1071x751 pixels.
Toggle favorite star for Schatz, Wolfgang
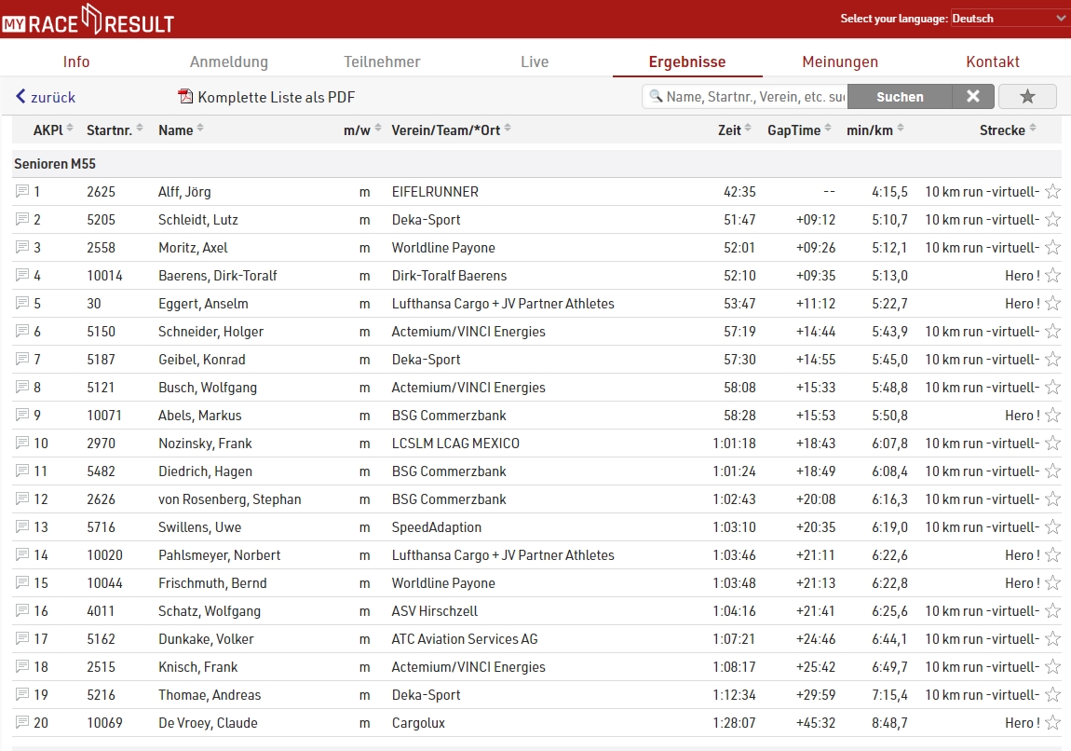1052,611
